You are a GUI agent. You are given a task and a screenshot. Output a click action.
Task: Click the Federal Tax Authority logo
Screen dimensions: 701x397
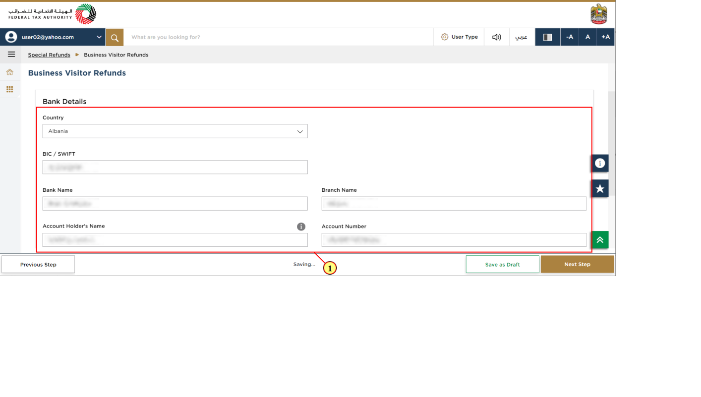click(53, 14)
